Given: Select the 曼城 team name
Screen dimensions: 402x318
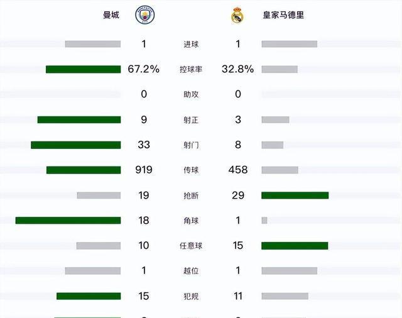Looking at the screenshot, I should [x=111, y=15].
